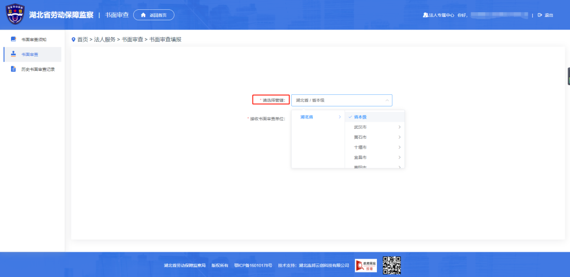Image resolution: width=570 pixels, height=277 pixels.
Task: Select 湖北省 in the province column
Action: point(306,117)
